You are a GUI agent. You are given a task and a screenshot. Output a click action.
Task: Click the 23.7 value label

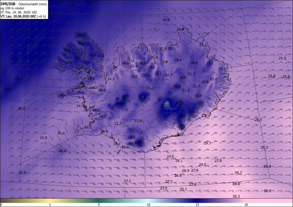(118, 123)
